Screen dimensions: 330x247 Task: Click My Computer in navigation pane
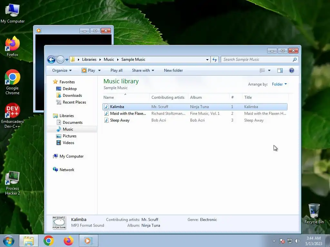pos(71,156)
